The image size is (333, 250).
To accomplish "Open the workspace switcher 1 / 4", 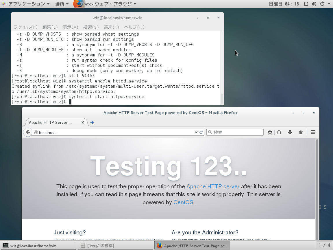I will 324,245.
